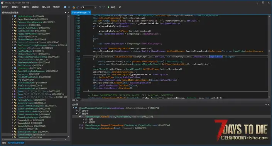Select GameManager.RequestToSpawnPlayer in the analyzer
The image size is (272, 146).
(x=127, y=125)
